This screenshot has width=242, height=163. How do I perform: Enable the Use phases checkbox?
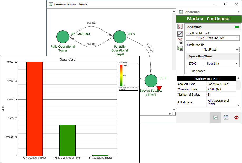click(x=188, y=71)
